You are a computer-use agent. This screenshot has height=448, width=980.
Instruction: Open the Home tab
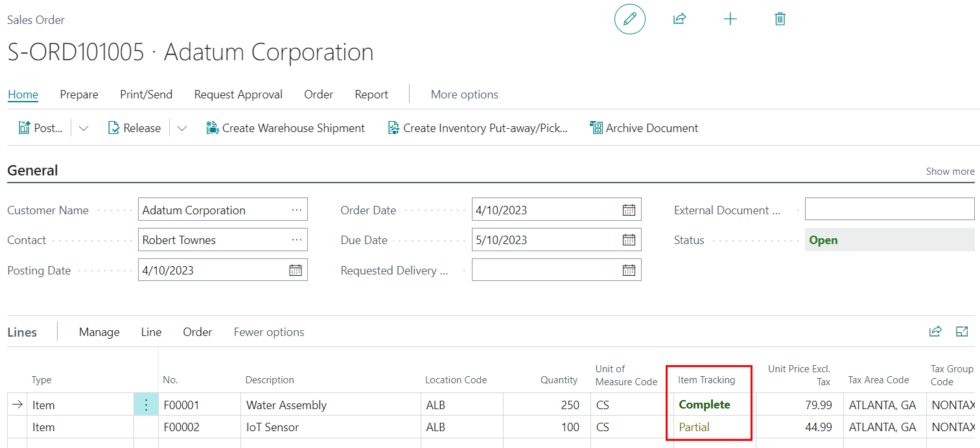point(23,95)
